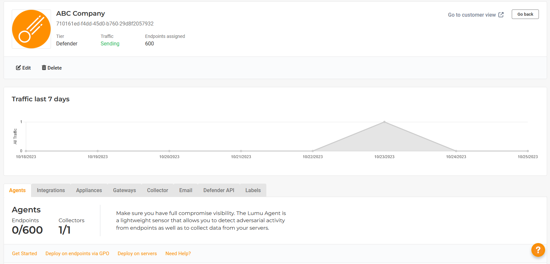
Task: Open the Email tab
Action: pos(186,190)
